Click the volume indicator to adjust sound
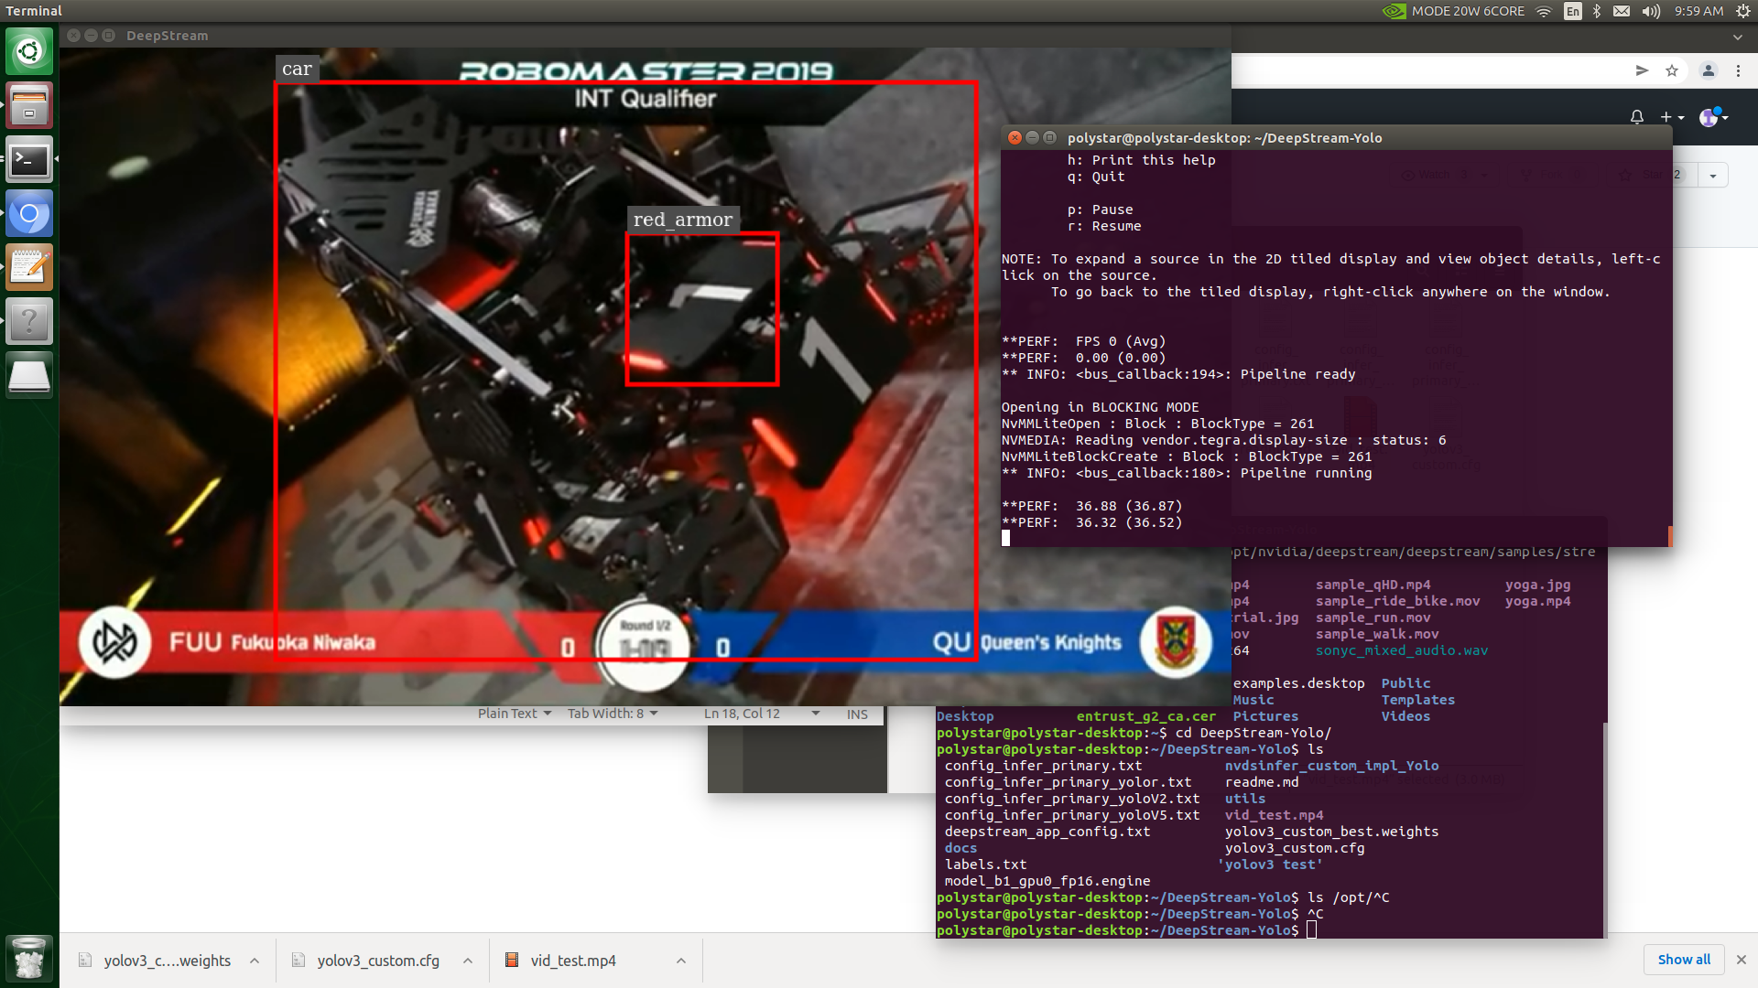 click(x=1650, y=11)
